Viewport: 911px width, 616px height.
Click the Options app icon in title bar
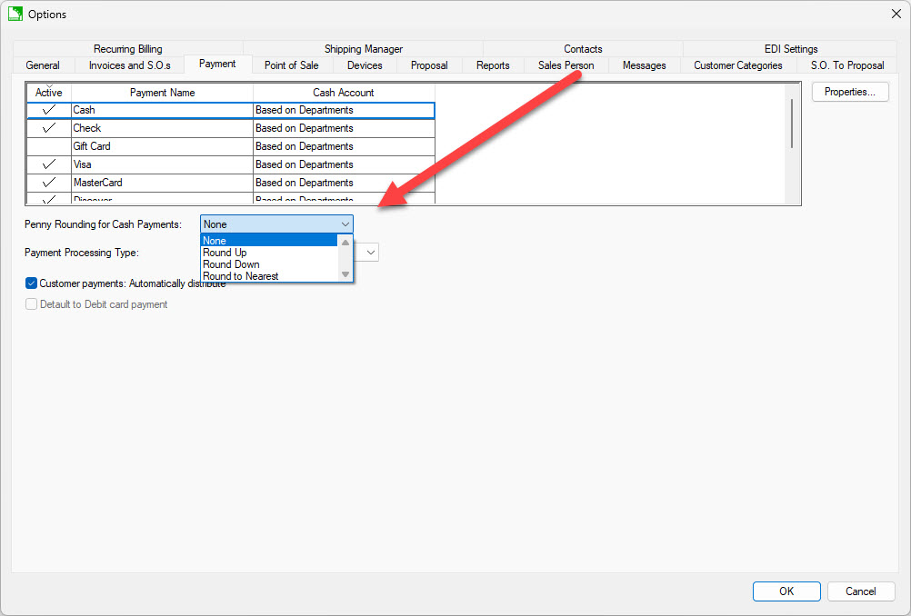pyautogui.click(x=15, y=14)
